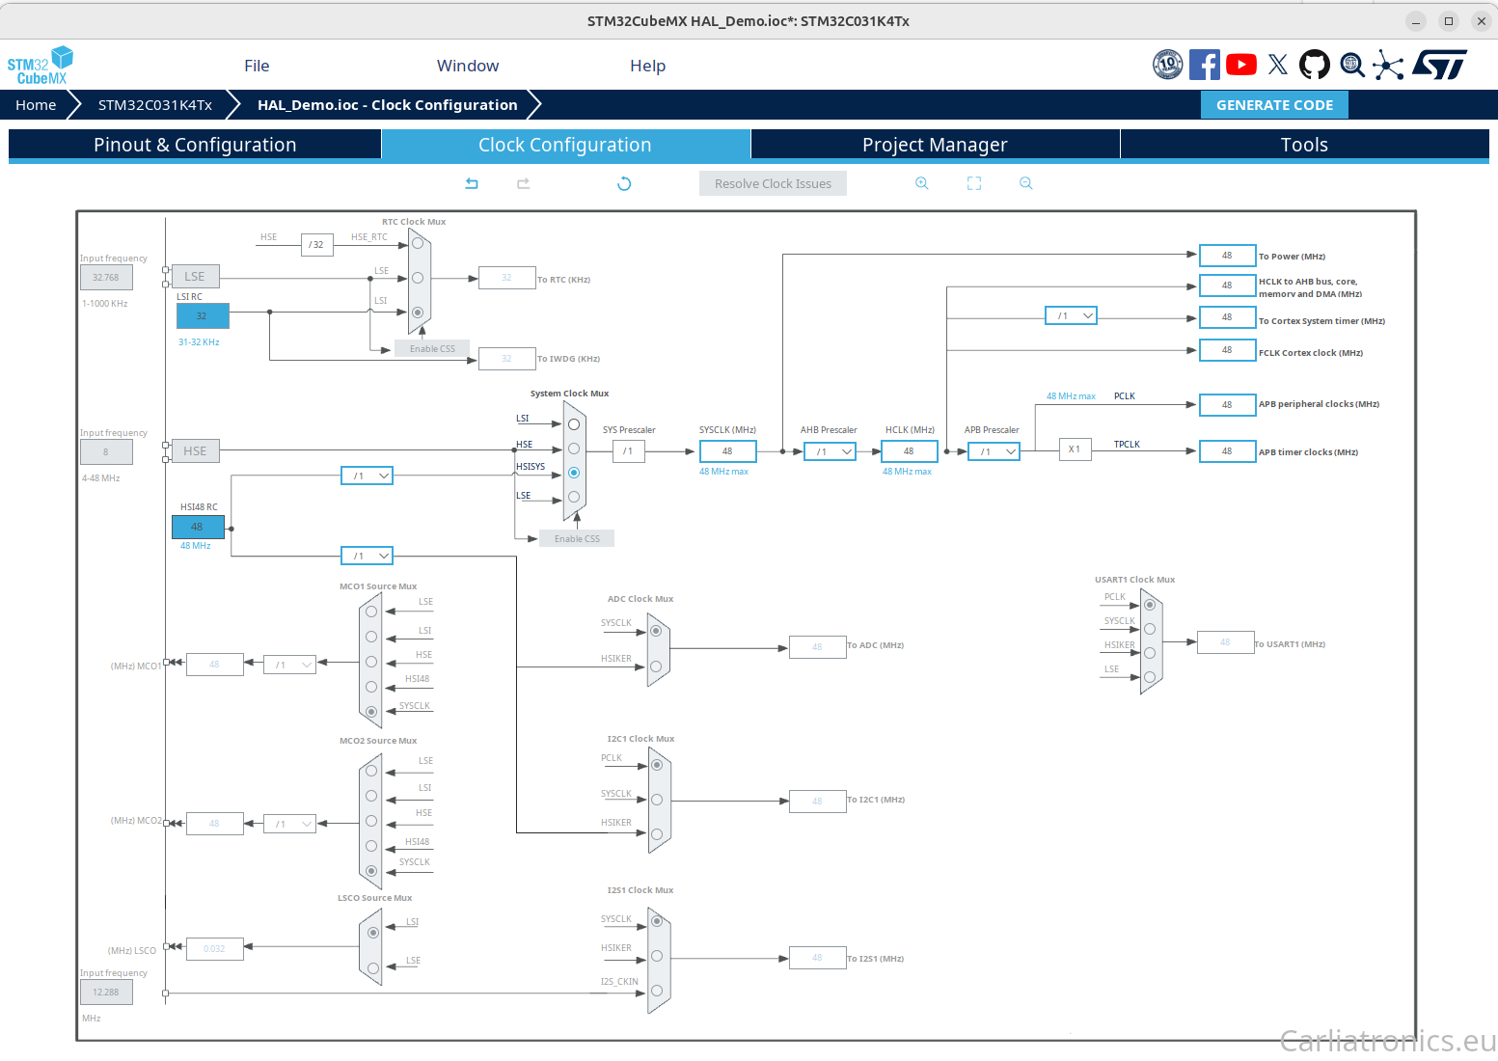Select LSE on RTC Clock Mux
This screenshot has width=1498, height=1061.
(x=418, y=278)
